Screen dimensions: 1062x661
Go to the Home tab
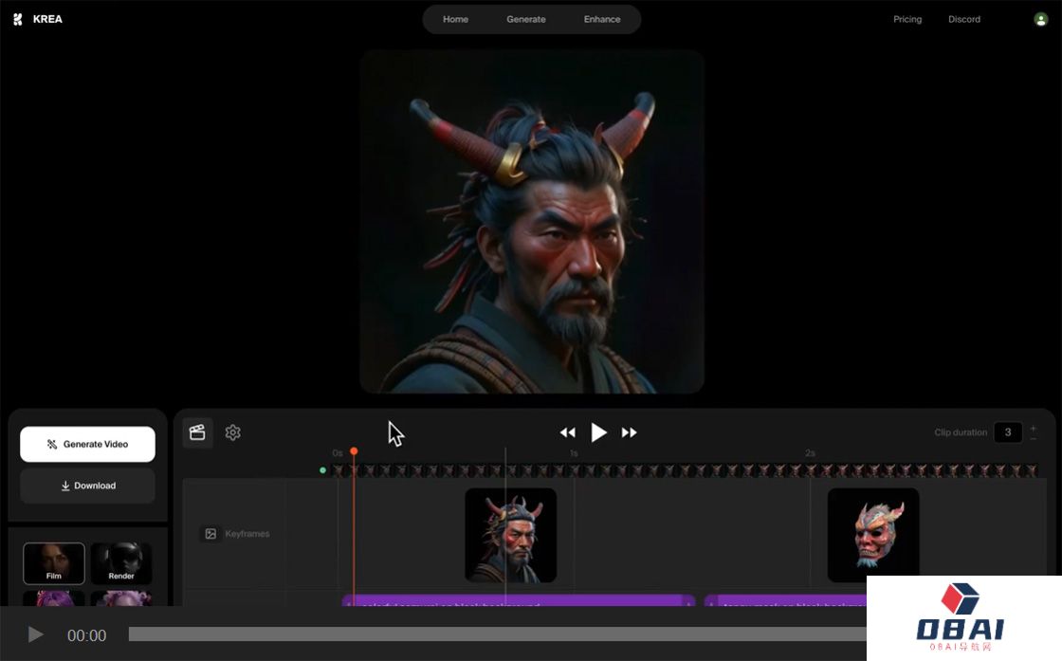(x=455, y=19)
